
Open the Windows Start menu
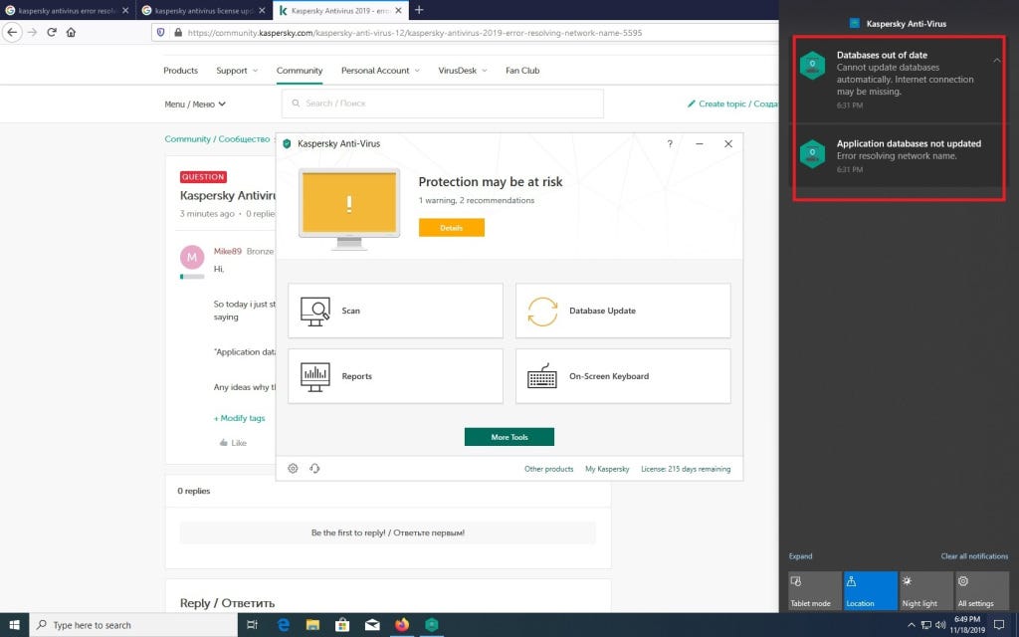coord(14,625)
